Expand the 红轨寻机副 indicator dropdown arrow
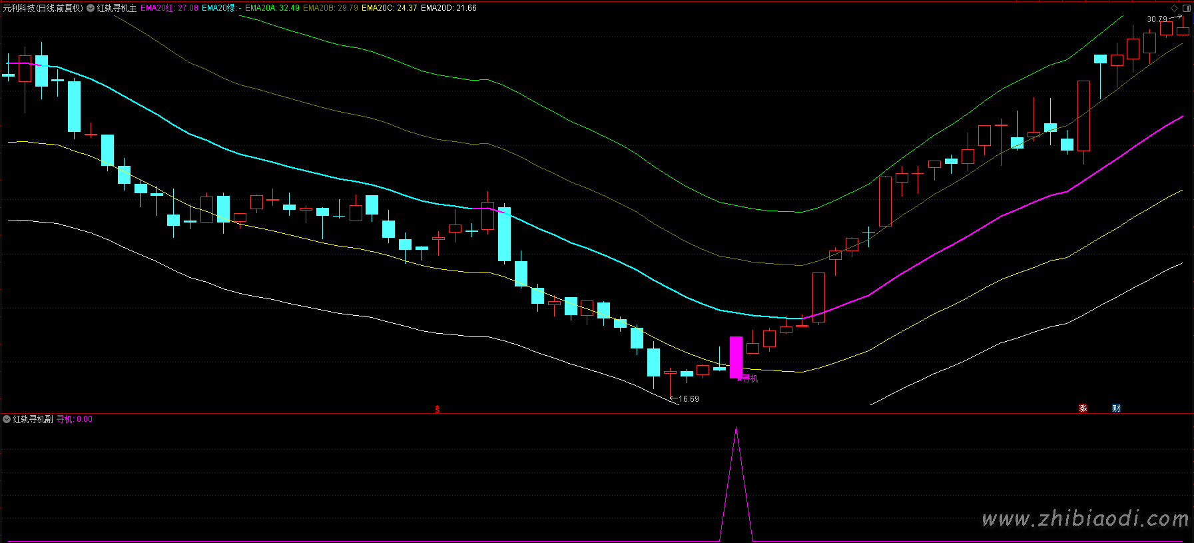Image resolution: width=1194 pixels, height=543 pixels. 7,419
